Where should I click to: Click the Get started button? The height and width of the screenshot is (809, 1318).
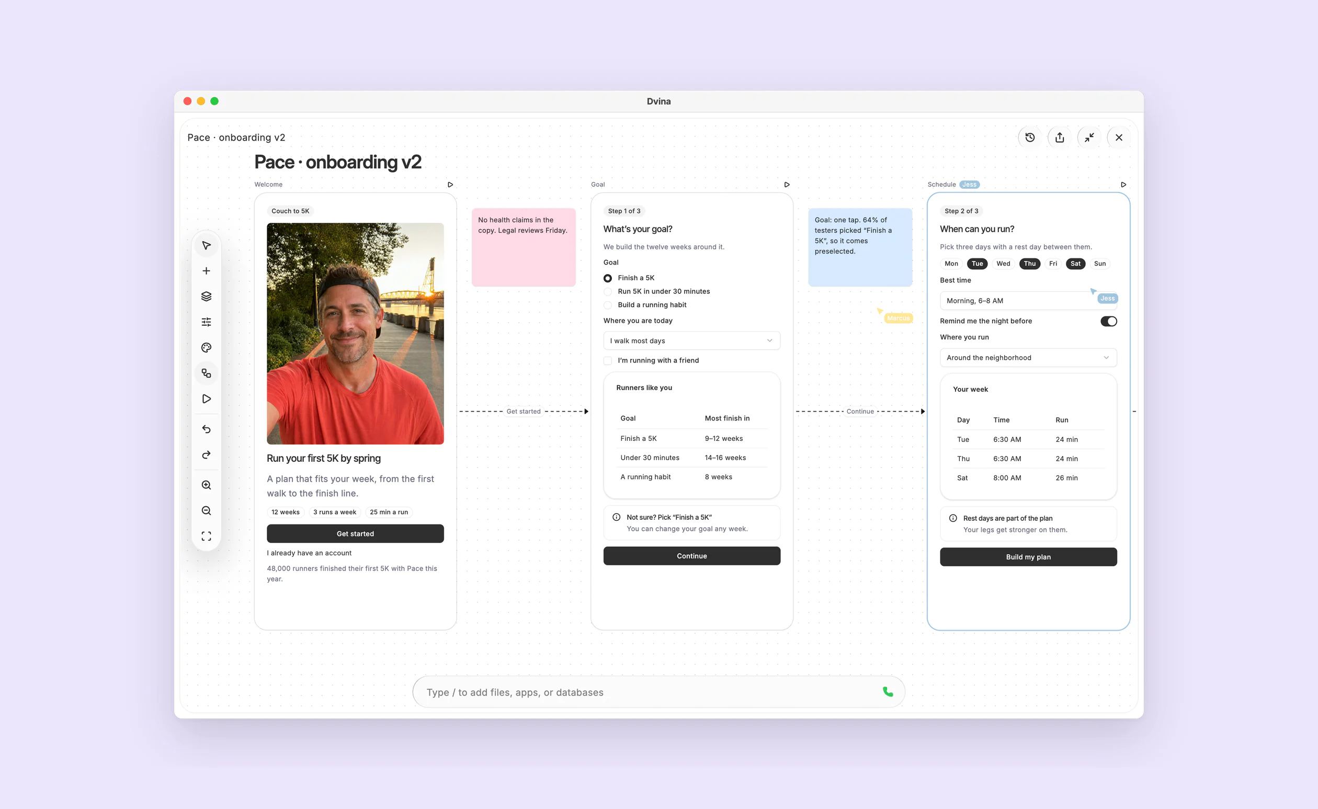[x=355, y=534]
